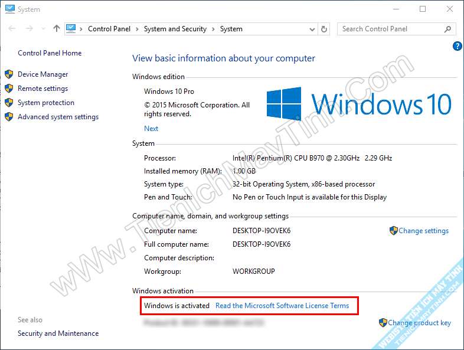Open Security and Maintenance link
The width and height of the screenshot is (464, 350).
tap(58, 333)
